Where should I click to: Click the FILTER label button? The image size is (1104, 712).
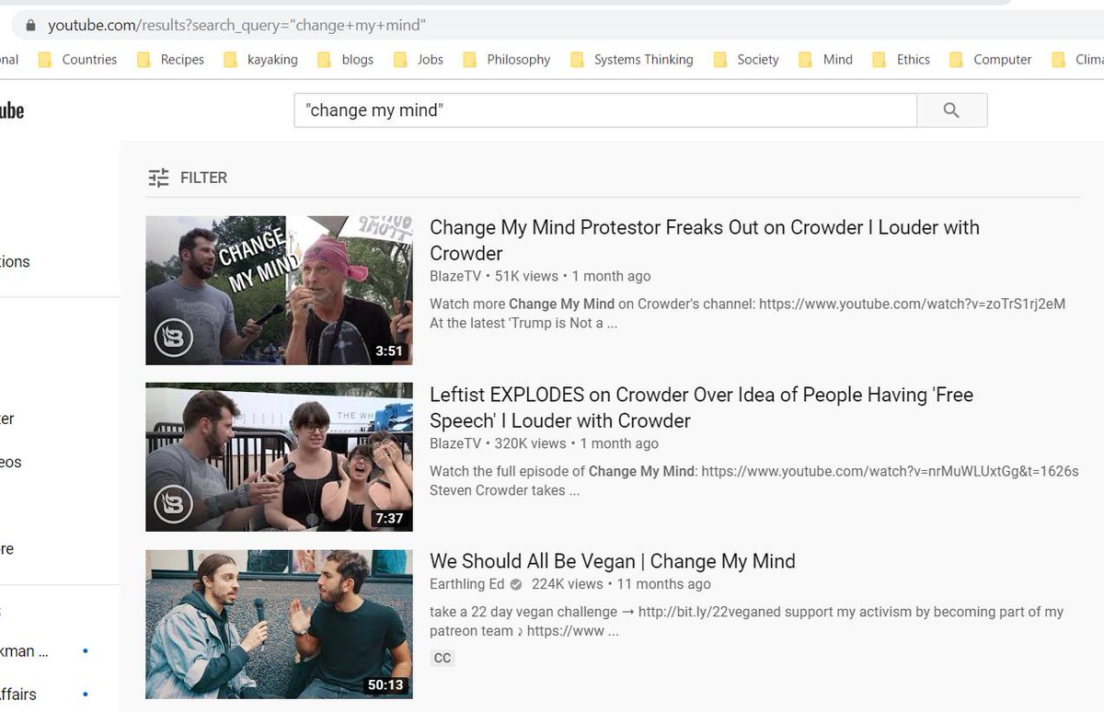pyautogui.click(x=203, y=178)
